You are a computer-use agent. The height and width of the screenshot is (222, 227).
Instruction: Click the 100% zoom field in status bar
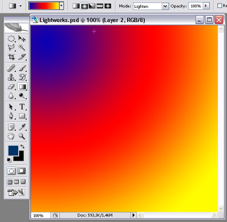pyautogui.click(x=40, y=215)
